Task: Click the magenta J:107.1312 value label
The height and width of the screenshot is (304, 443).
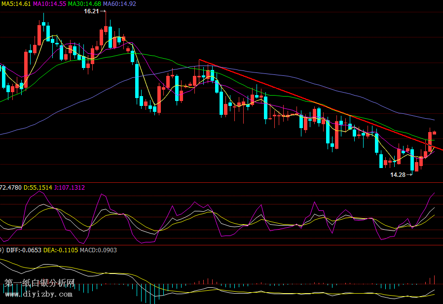Action: 70,188
